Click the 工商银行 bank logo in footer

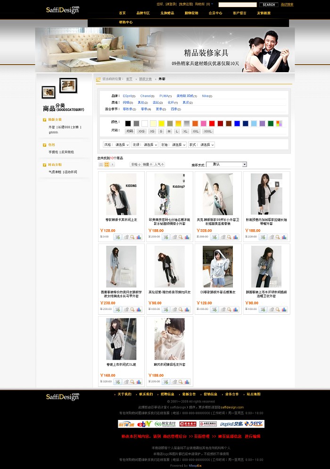coord(208,424)
